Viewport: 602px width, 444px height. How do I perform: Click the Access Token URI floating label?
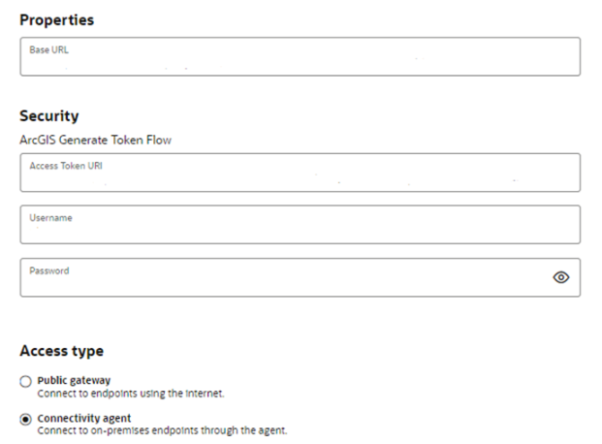(66, 166)
